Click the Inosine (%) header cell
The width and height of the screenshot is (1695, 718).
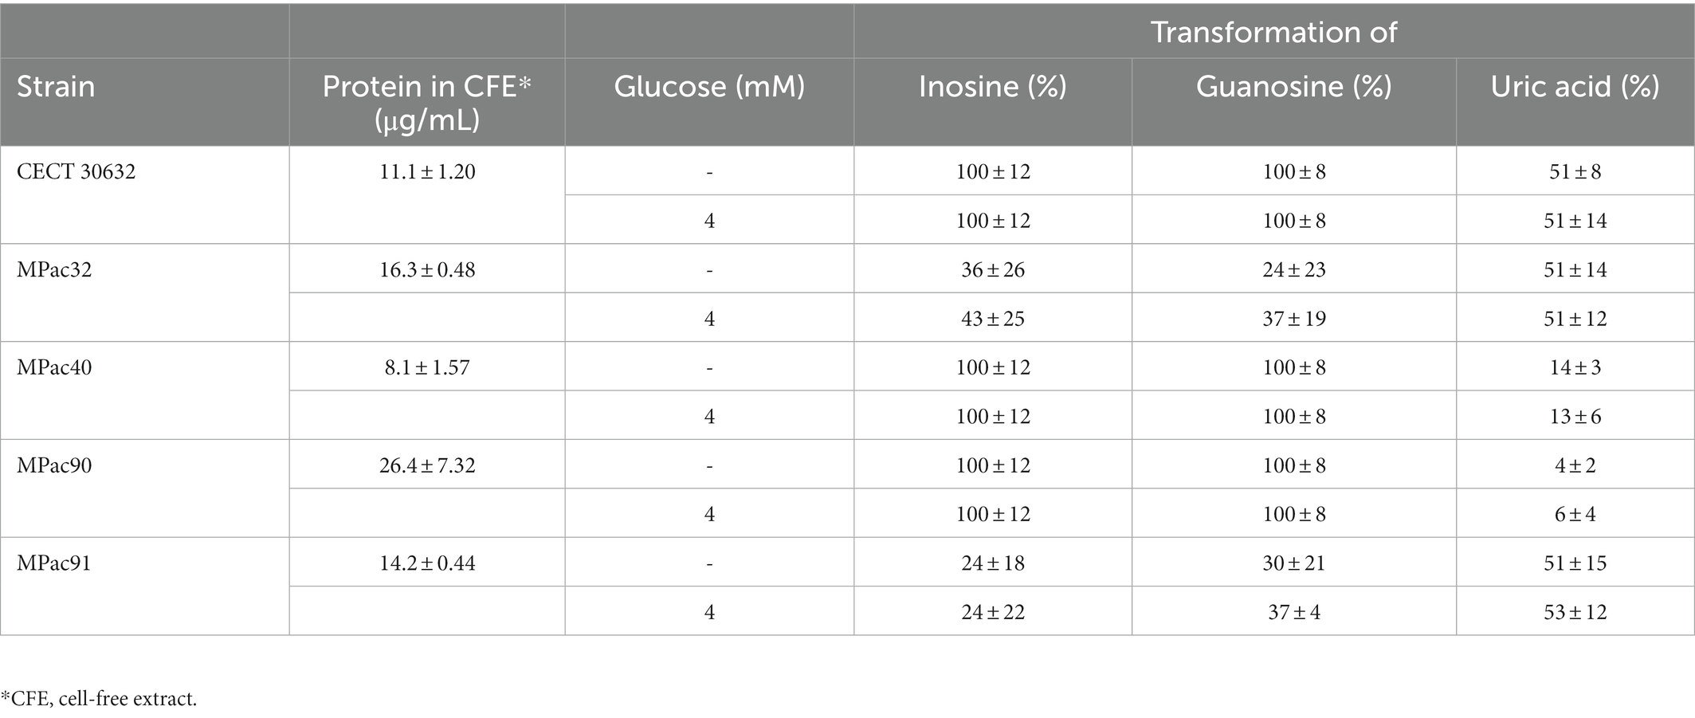tap(992, 86)
